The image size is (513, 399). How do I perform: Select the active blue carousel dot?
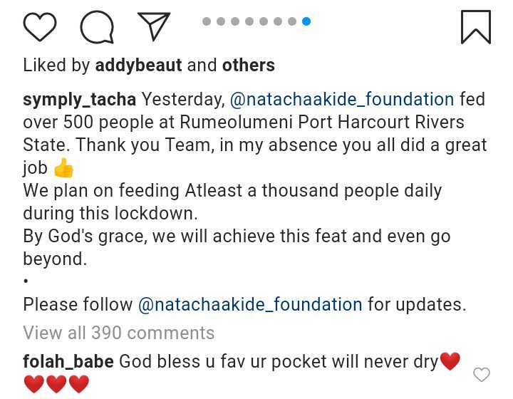(306, 21)
